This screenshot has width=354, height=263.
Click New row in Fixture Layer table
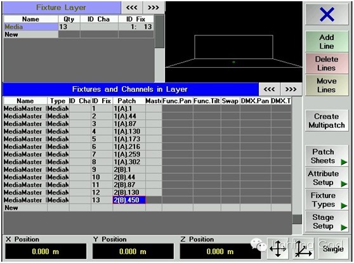[x=79, y=34]
